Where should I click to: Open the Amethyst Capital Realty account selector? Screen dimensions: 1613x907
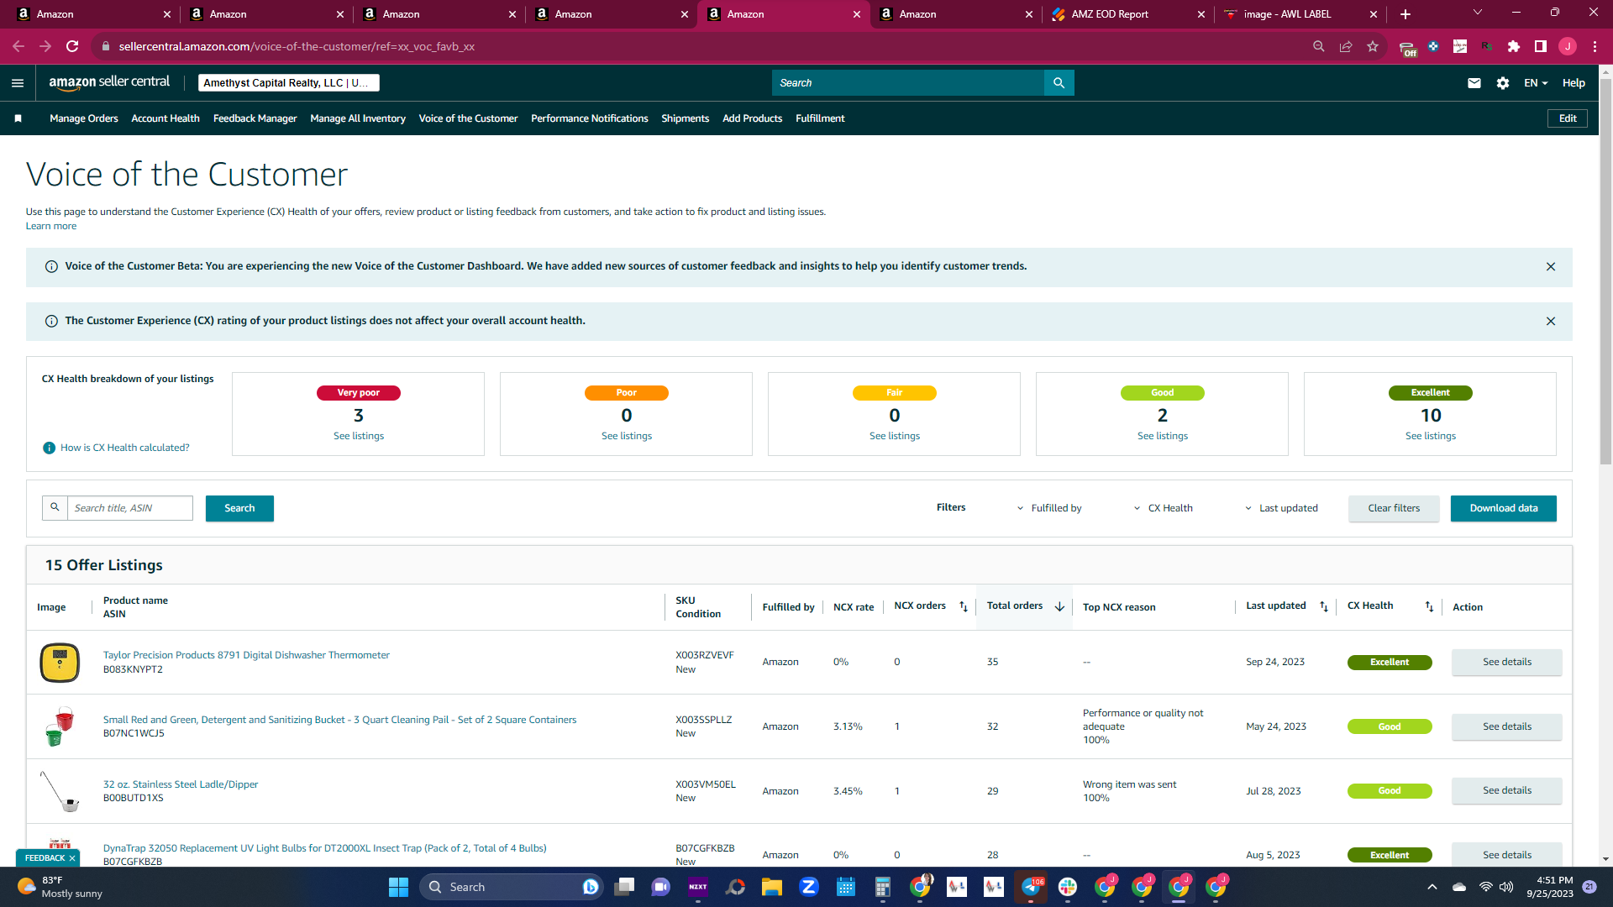click(289, 83)
